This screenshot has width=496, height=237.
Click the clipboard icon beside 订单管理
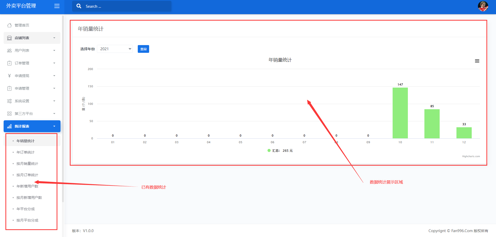10,63
